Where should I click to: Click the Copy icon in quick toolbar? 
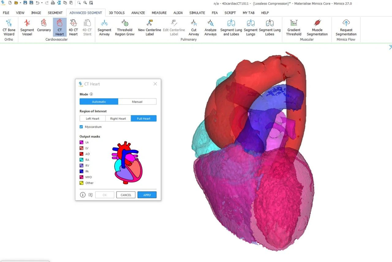point(65,3)
